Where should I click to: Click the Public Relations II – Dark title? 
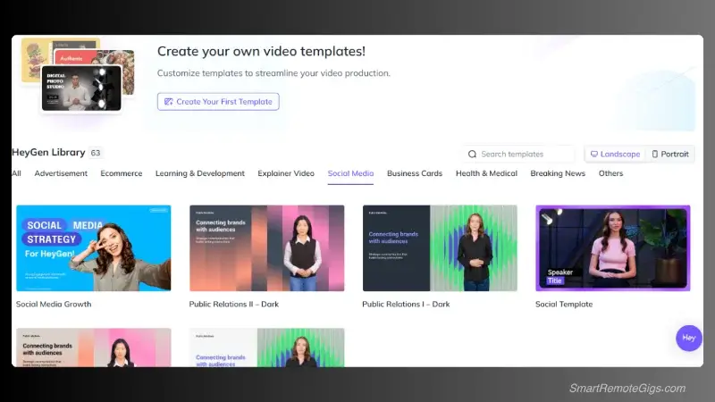click(234, 304)
